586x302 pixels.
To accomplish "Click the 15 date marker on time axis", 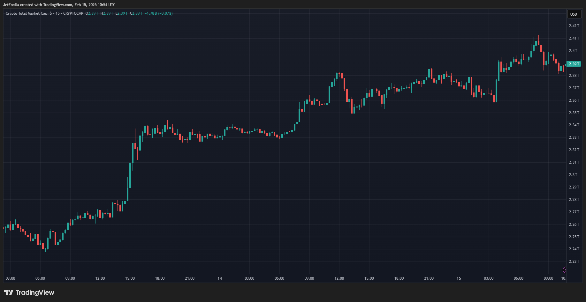I will (459, 278).
